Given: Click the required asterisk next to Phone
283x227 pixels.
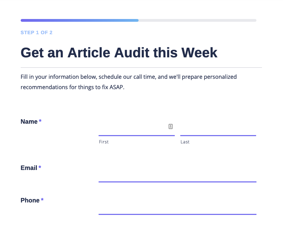Looking at the screenshot, I should (42, 199).
